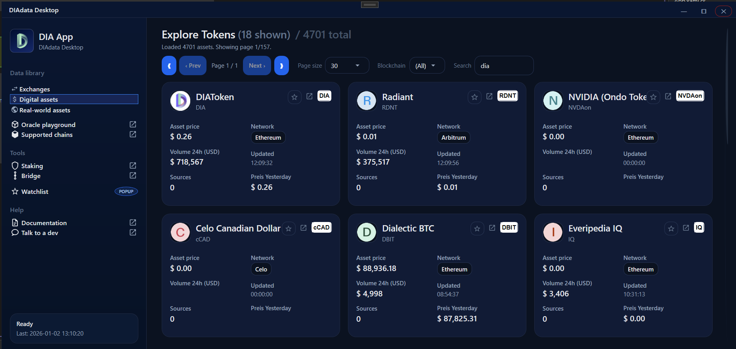The image size is (736, 349).
Task: Jump to first page button
Action: pyautogui.click(x=169, y=66)
